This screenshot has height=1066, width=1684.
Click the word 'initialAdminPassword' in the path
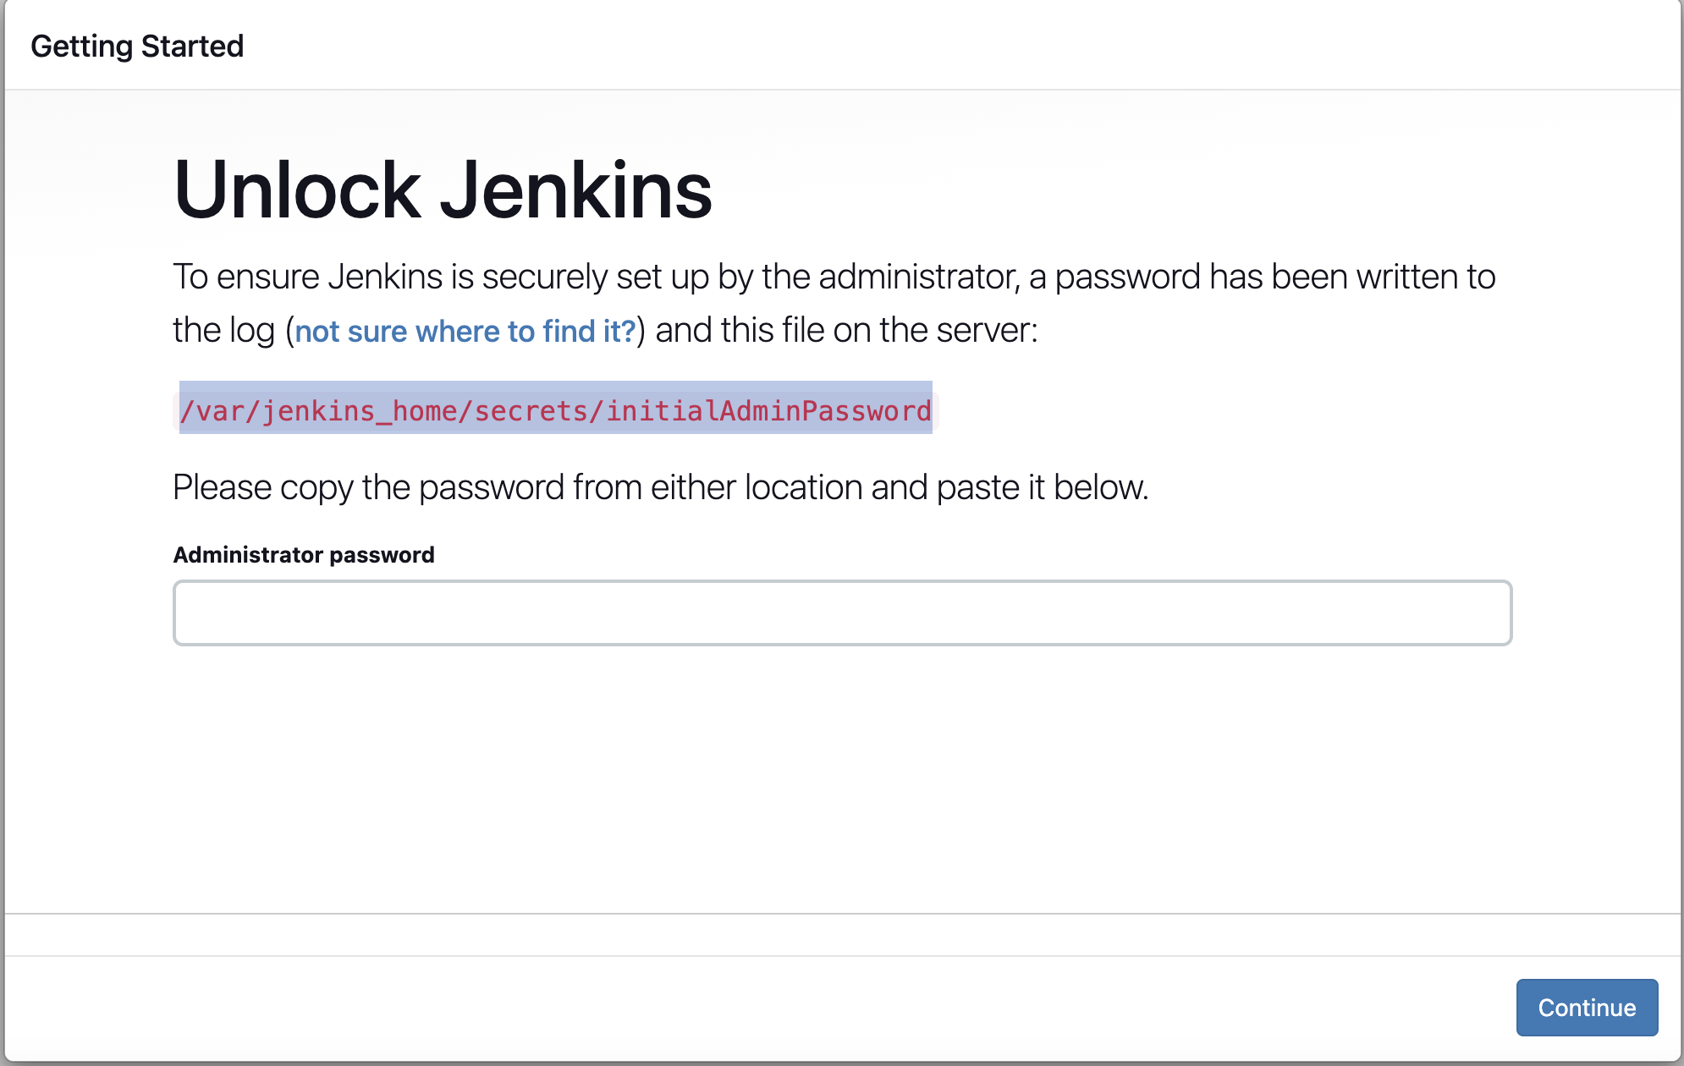768,410
